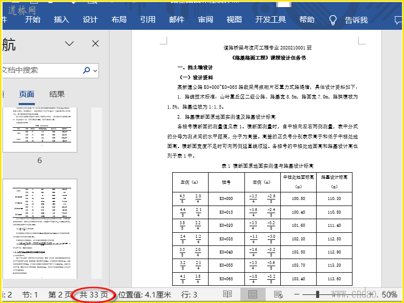Switch to Print Layout view
This screenshot has width=404, height=303.
(252, 294)
